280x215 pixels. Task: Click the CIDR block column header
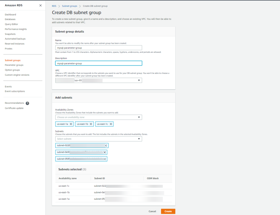153,178
